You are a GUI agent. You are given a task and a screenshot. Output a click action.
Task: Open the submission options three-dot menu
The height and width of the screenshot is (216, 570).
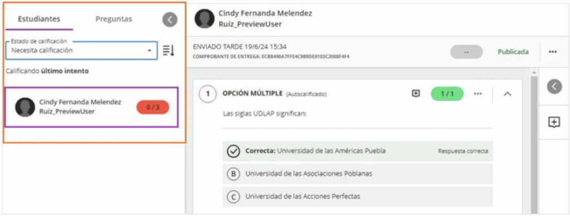553,52
